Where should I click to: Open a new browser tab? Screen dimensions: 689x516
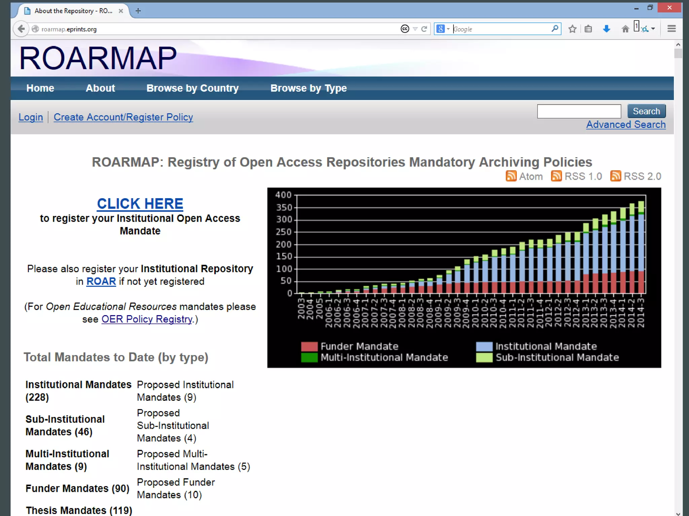point(138,11)
